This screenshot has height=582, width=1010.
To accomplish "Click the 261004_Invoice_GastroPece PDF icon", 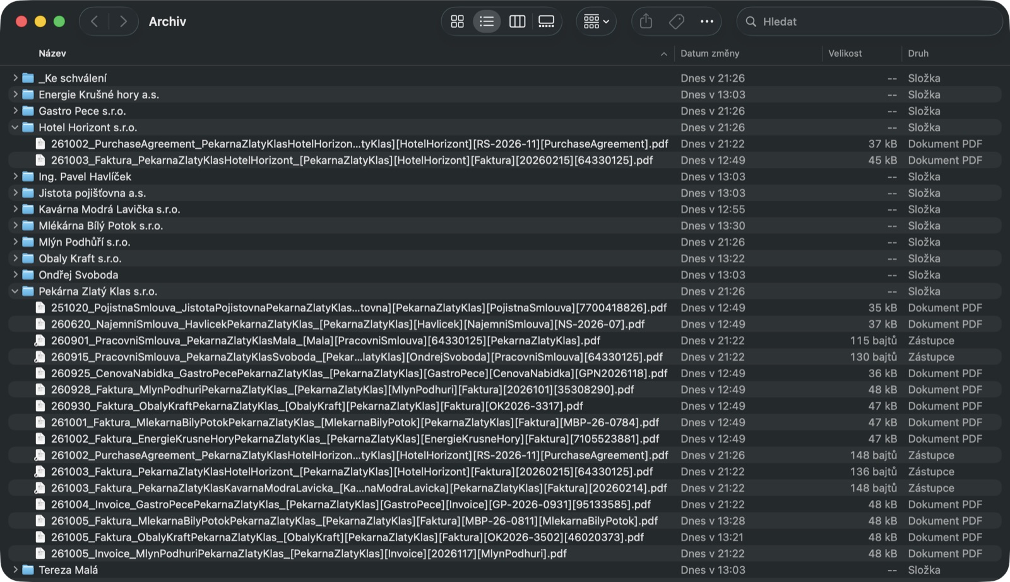I will pyautogui.click(x=40, y=504).
